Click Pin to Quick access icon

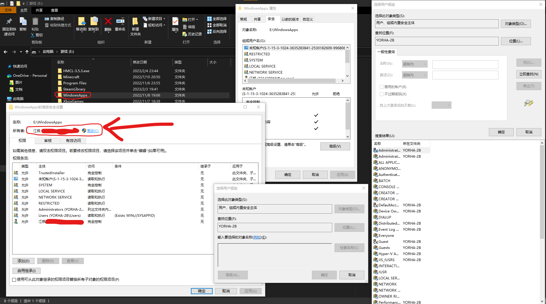pyautogui.click(x=9, y=21)
